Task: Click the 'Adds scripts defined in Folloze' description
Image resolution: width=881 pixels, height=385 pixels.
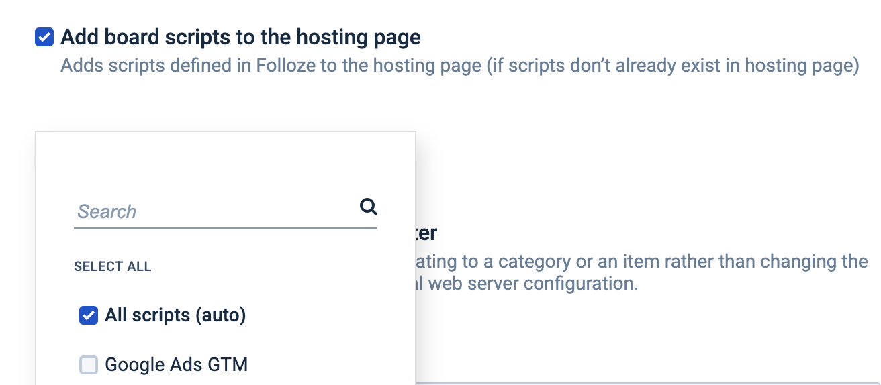Action: click(x=269, y=67)
